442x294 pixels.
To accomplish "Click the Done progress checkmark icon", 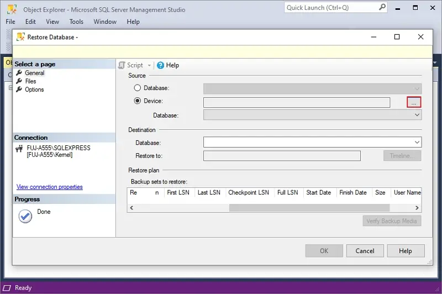I will click(25, 216).
